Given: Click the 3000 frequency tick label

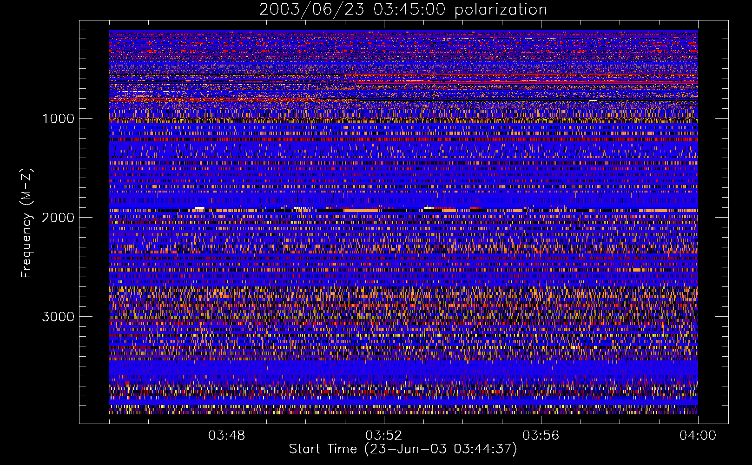Looking at the screenshot, I should [x=58, y=317].
